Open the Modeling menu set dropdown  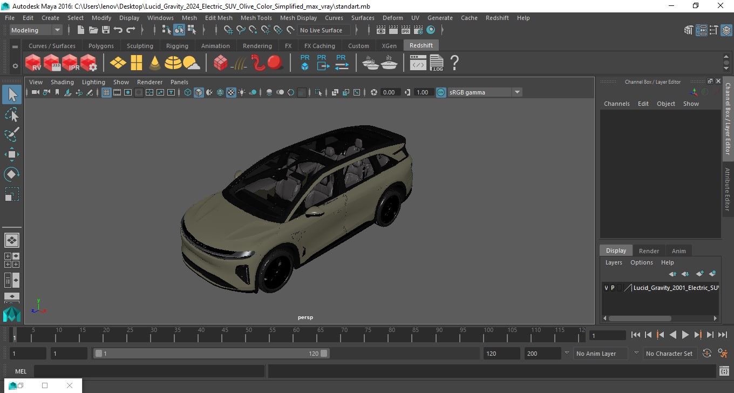pos(36,30)
